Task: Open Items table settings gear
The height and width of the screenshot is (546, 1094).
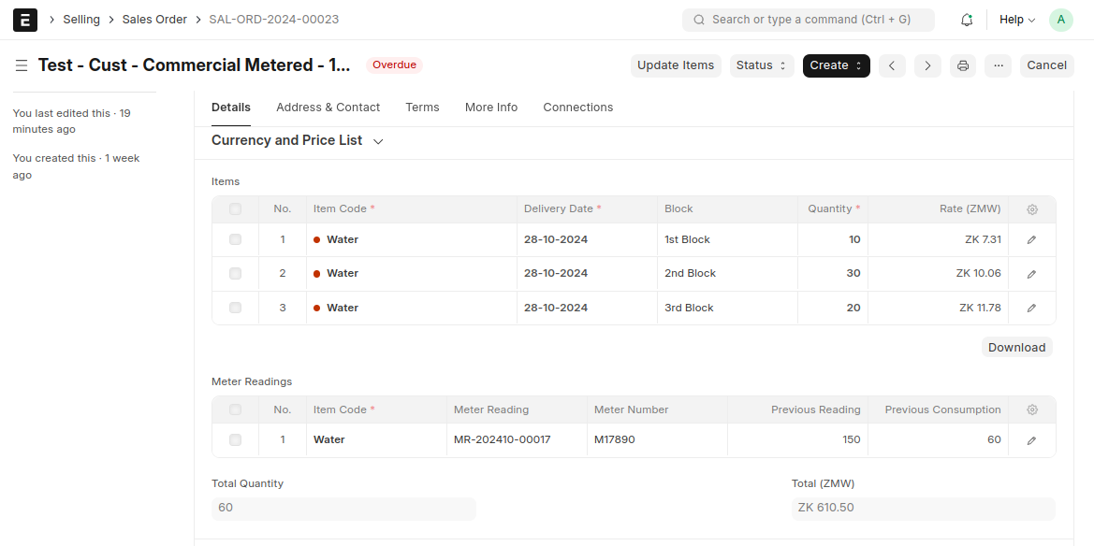Action: [1032, 209]
